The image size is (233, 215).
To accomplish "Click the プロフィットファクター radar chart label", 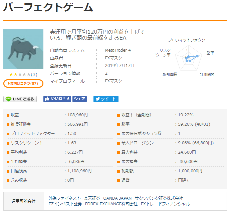I will click(188, 40).
